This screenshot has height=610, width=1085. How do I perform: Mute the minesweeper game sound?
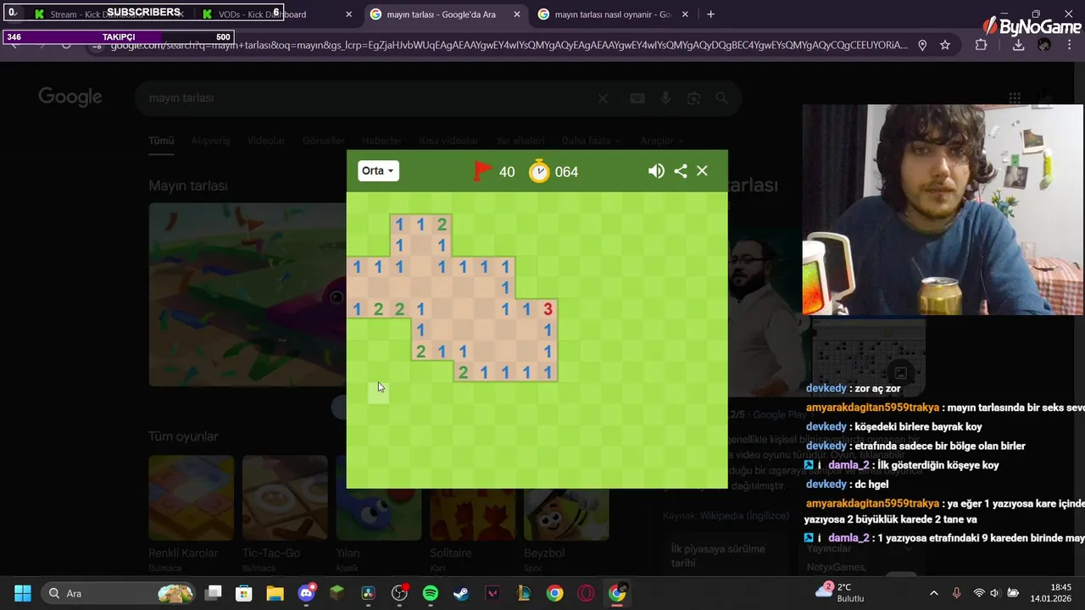656,171
